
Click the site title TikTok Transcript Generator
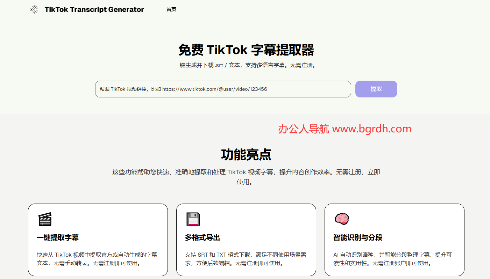[94, 9]
